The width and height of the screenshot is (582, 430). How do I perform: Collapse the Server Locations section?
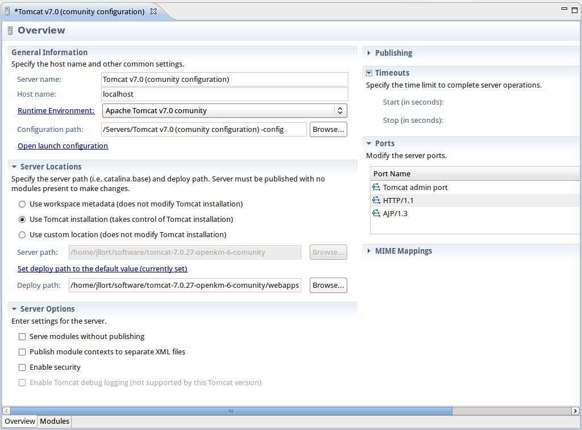14,167
